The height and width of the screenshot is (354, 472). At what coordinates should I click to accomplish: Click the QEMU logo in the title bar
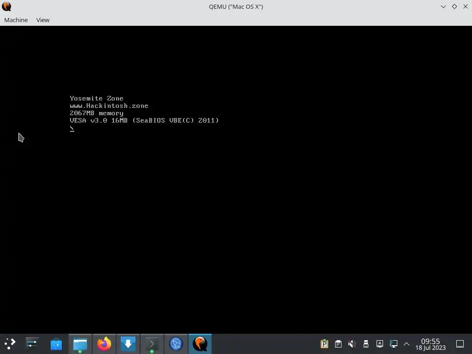pyautogui.click(x=6, y=6)
